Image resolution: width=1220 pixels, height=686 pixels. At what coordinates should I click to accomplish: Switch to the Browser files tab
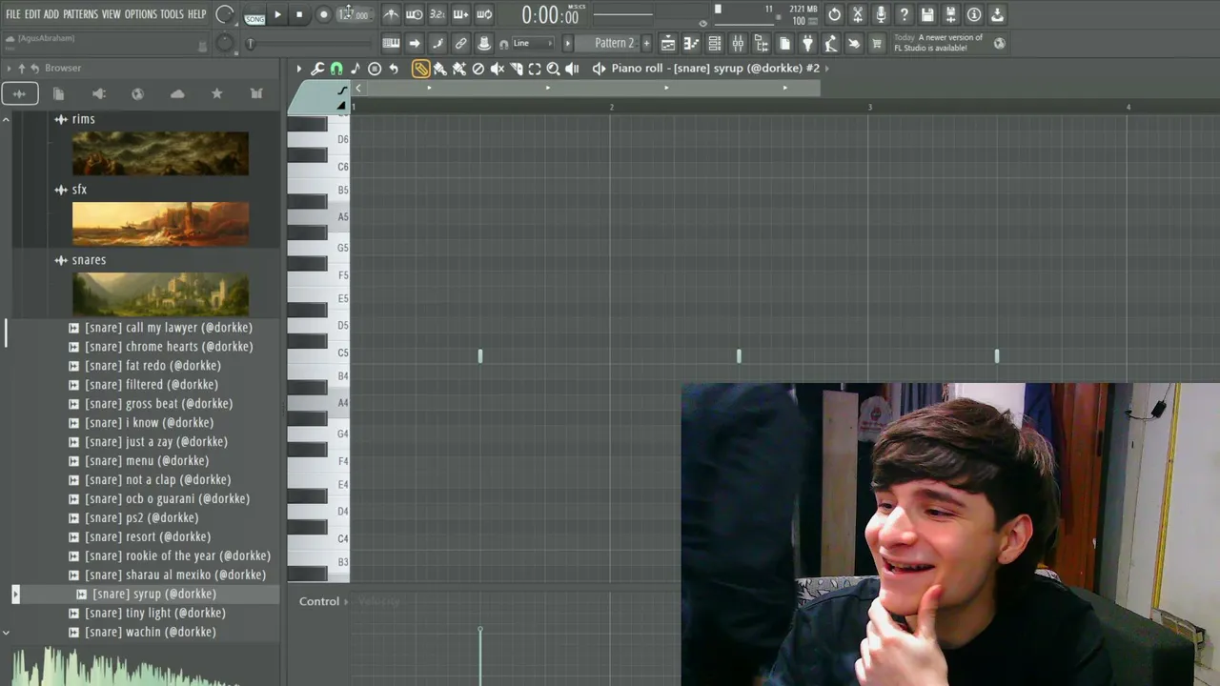[x=58, y=93]
